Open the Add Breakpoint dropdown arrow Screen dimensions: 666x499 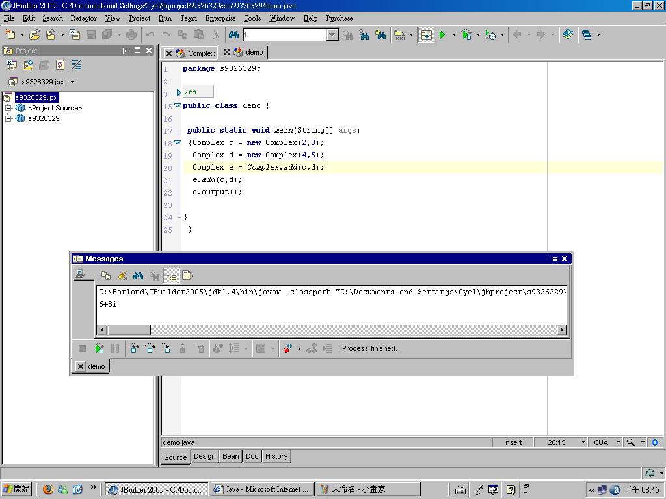[x=299, y=349]
